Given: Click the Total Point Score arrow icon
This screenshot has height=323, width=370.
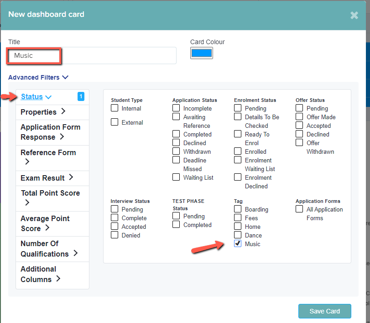Looking at the screenshot, I should pos(27,202).
